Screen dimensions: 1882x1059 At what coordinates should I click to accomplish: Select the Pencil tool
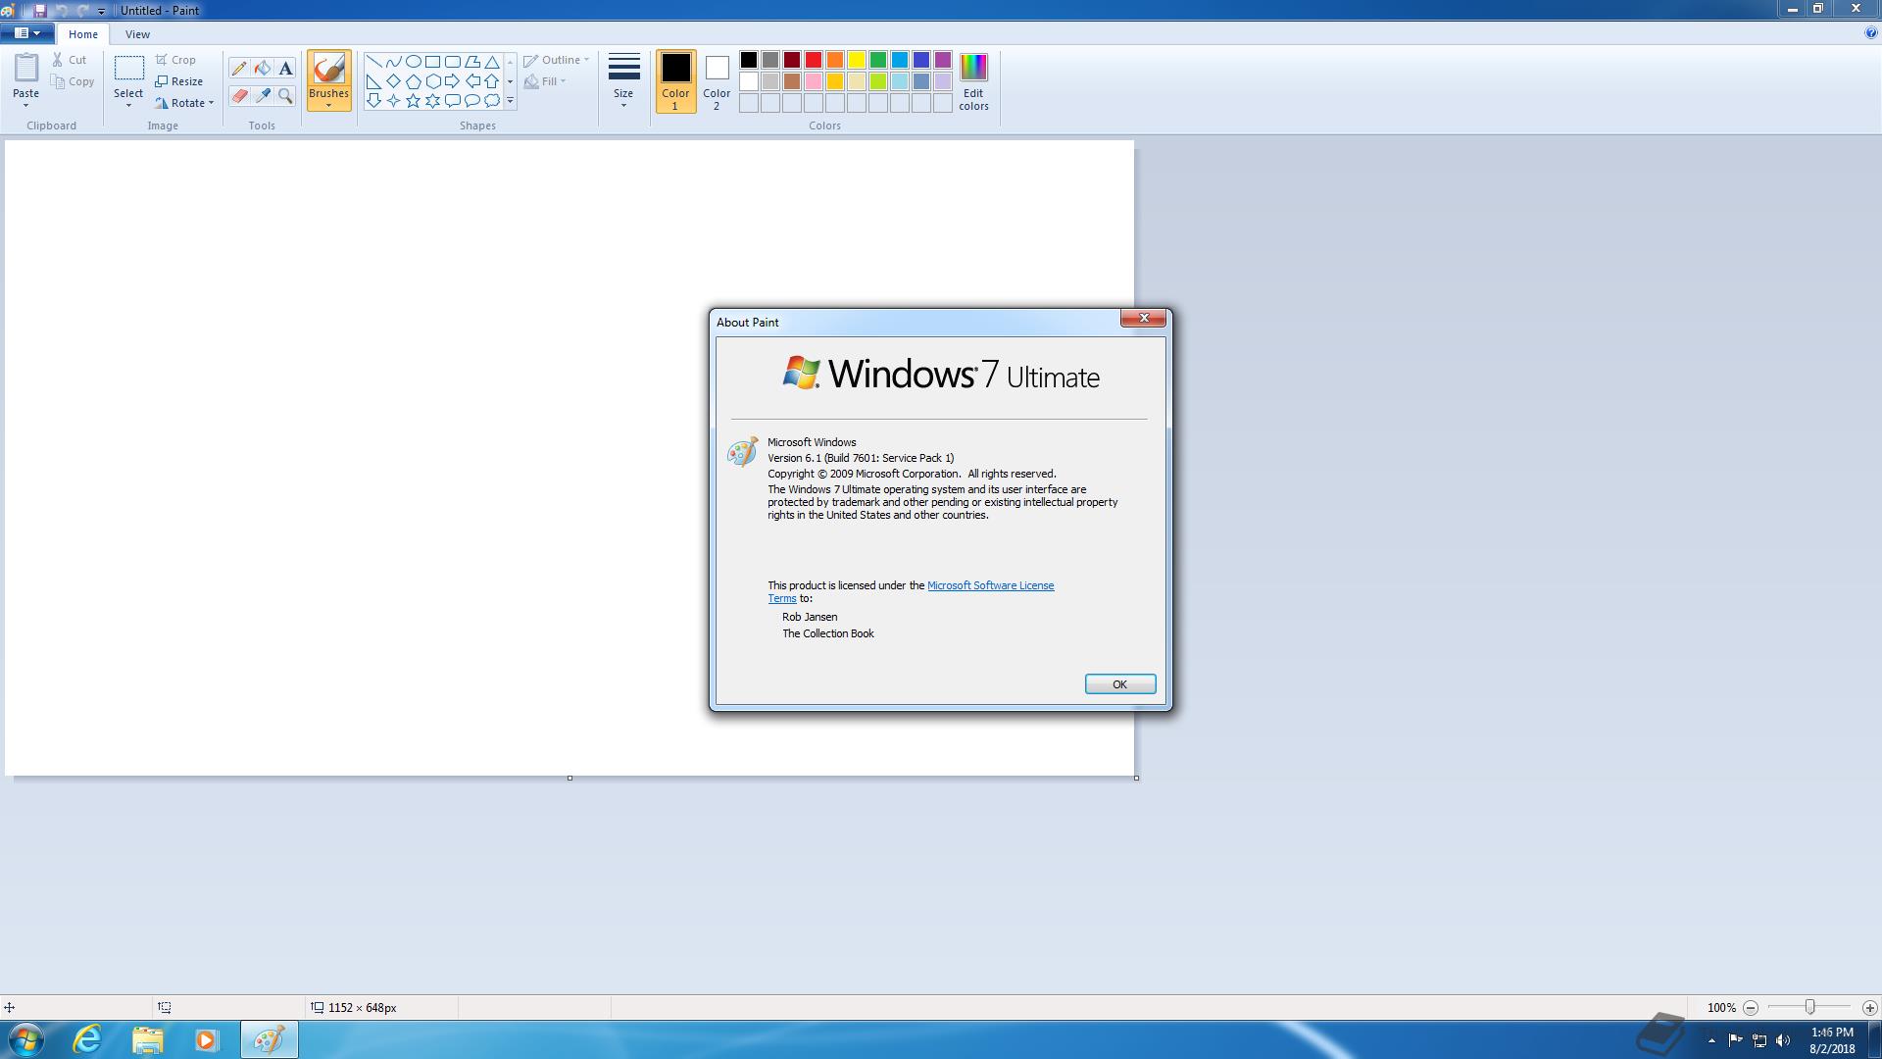[239, 69]
